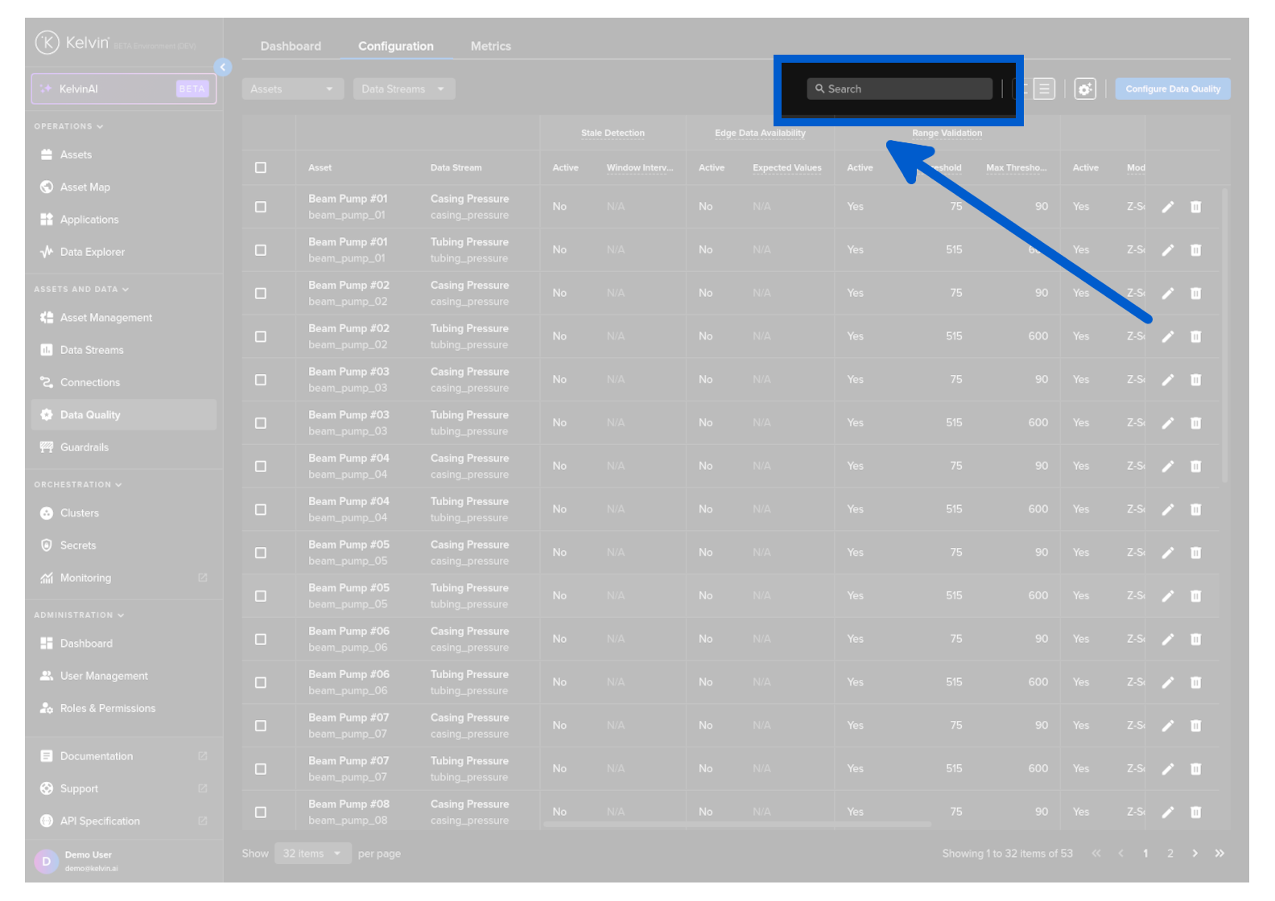Open the settings gear icon near search
This screenshot has width=1275, height=901.
pos(1084,89)
